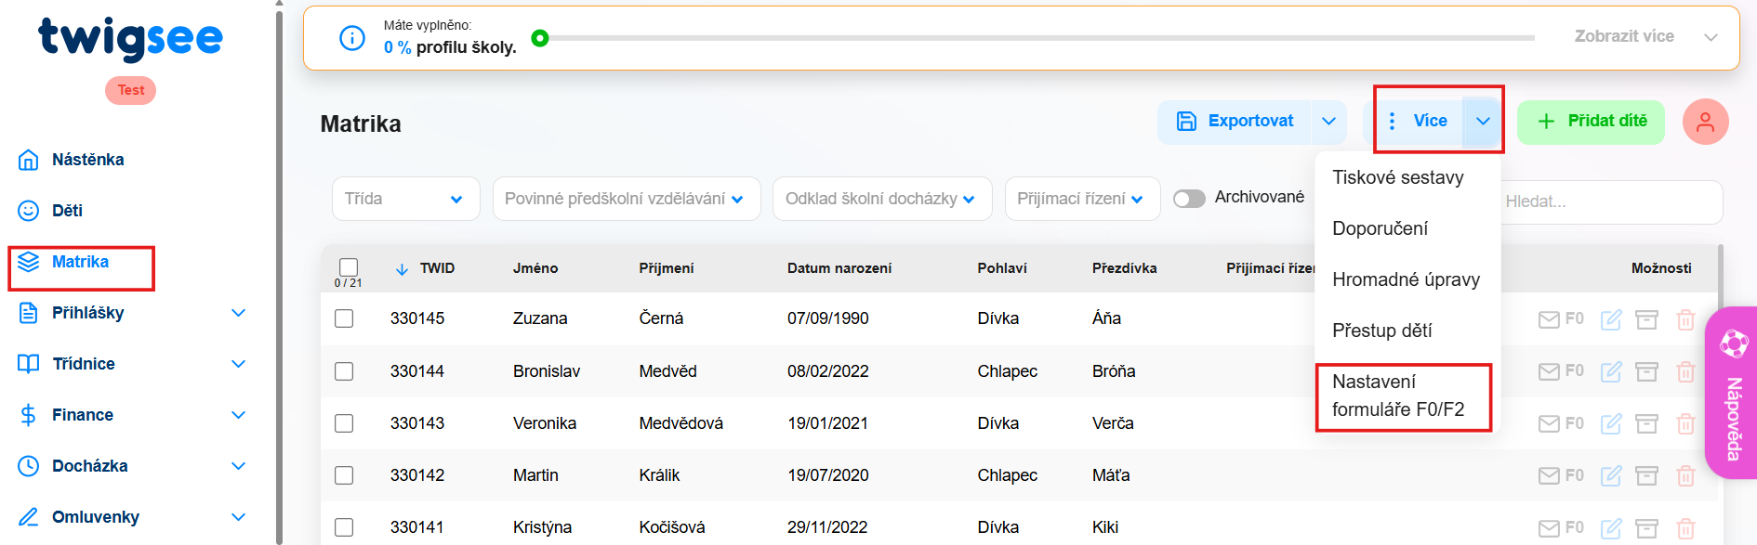Select Hromadné úpravy from the menu
Viewport: 1757px width, 545px height.
click(1405, 279)
